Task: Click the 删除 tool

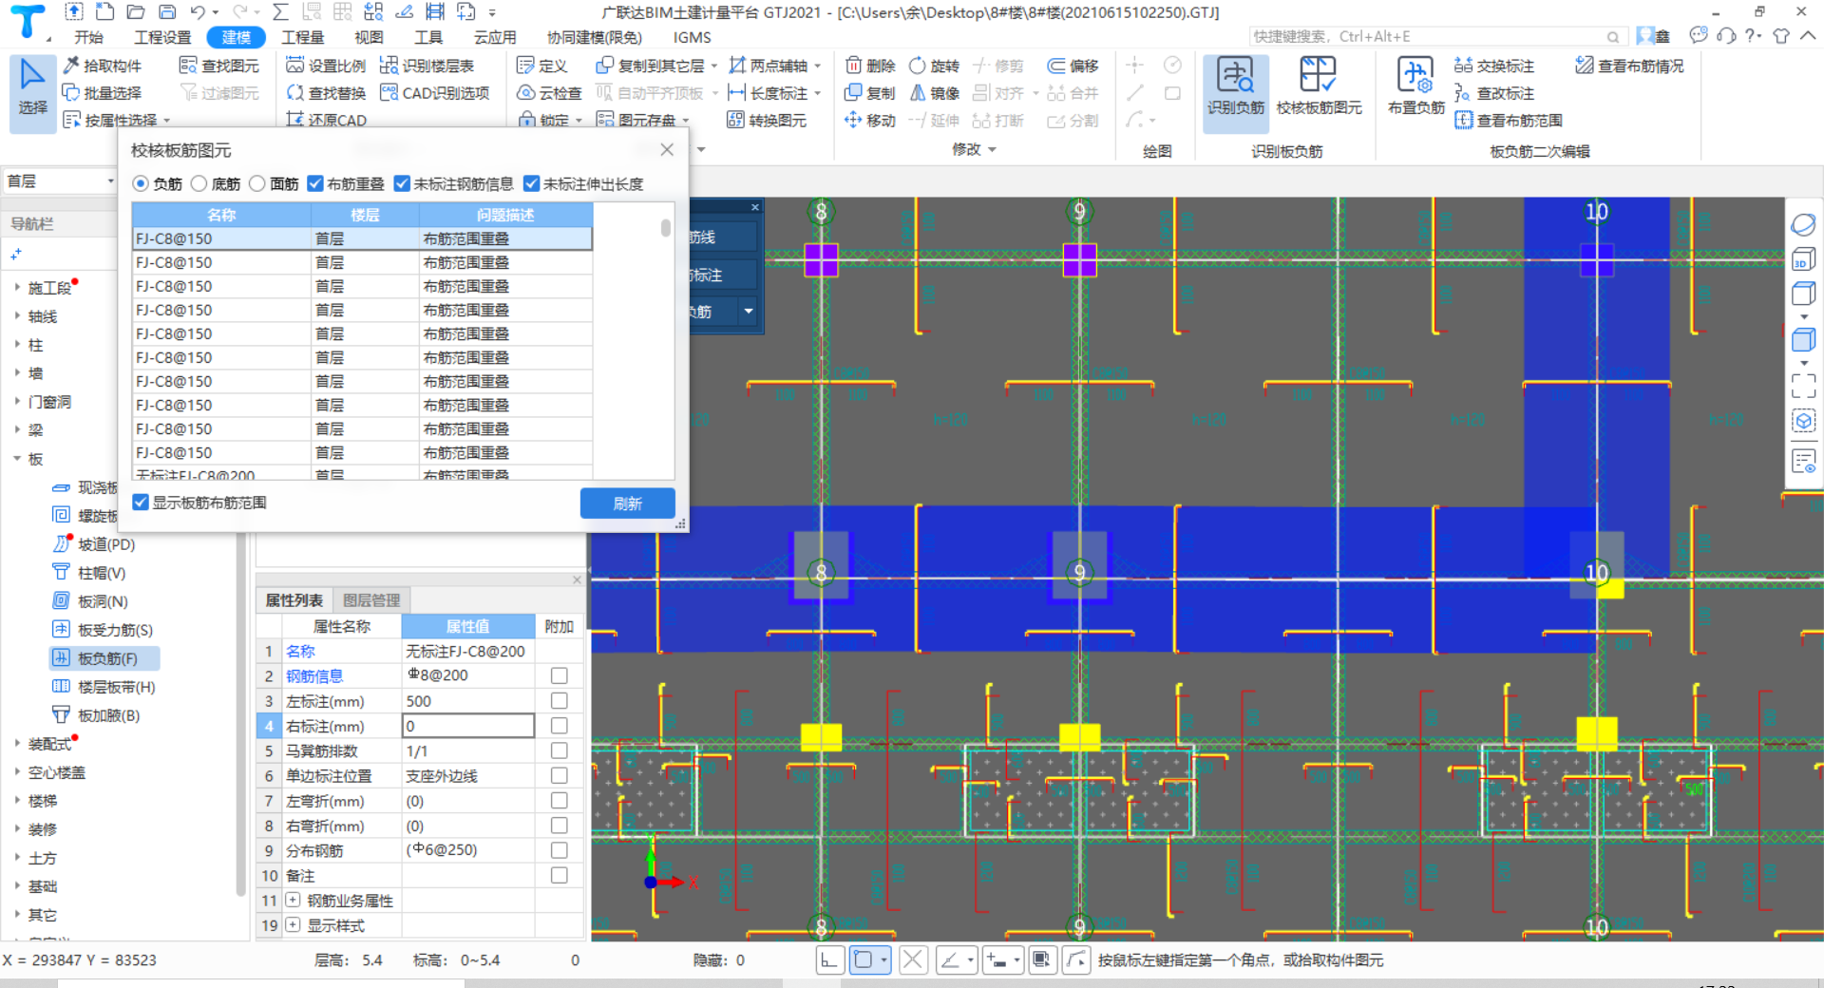Action: point(870,66)
